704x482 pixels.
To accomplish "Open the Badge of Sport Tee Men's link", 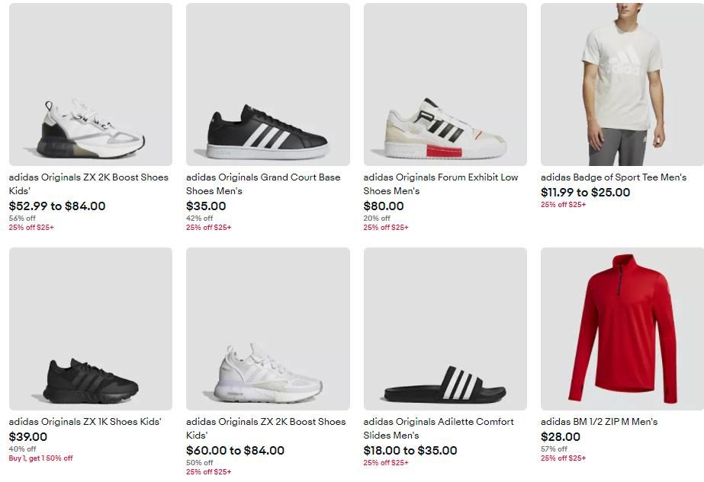I will [613, 177].
